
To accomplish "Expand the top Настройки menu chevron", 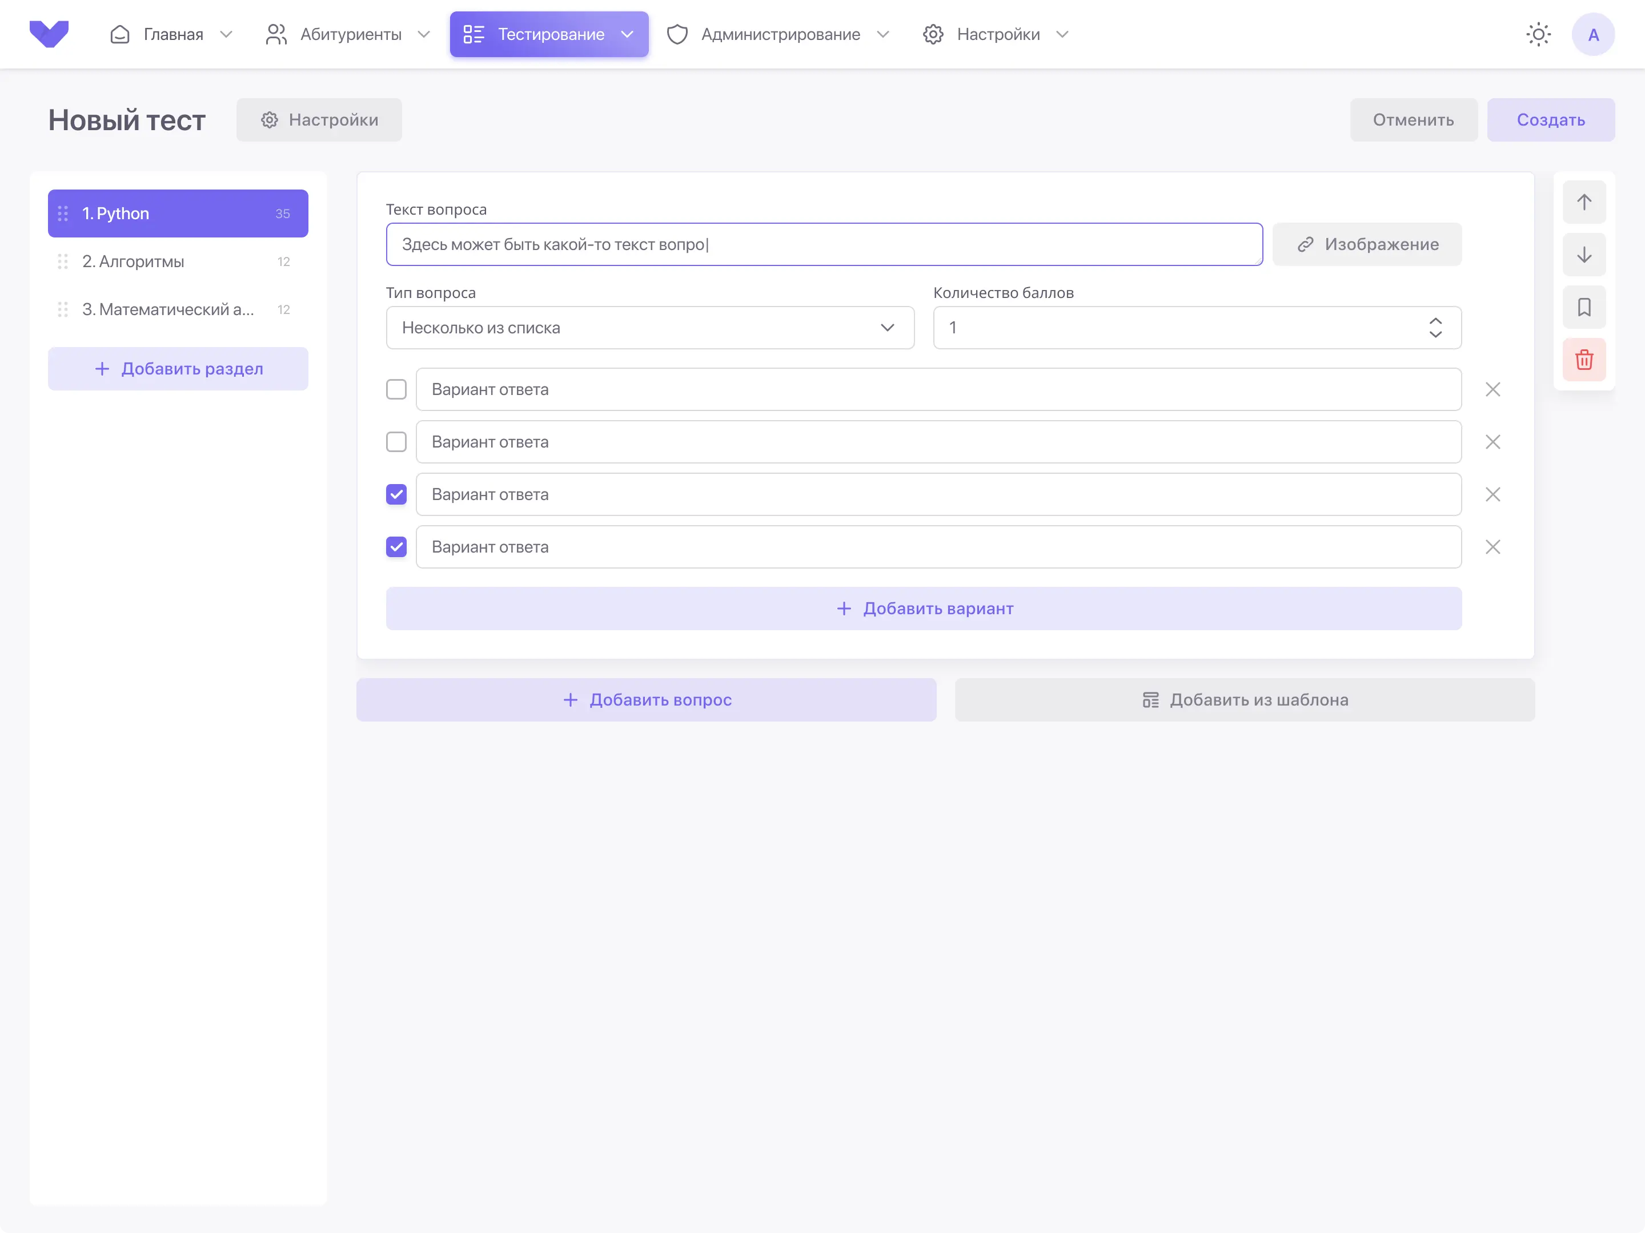I will pos(1062,34).
